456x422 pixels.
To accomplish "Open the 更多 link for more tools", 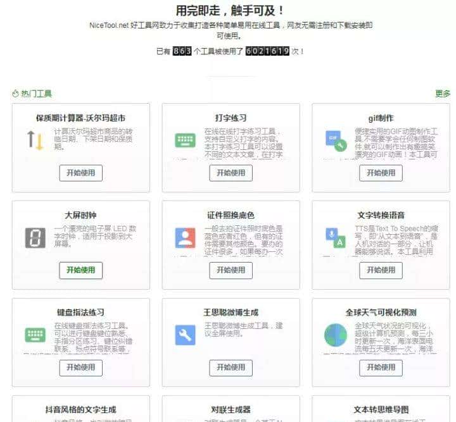I will tap(443, 94).
